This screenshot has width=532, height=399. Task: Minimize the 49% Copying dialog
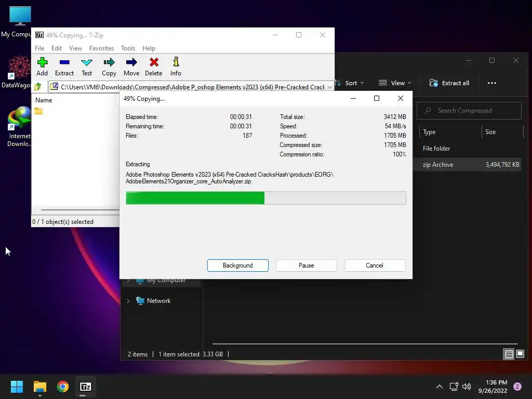[x=353, y=98]
